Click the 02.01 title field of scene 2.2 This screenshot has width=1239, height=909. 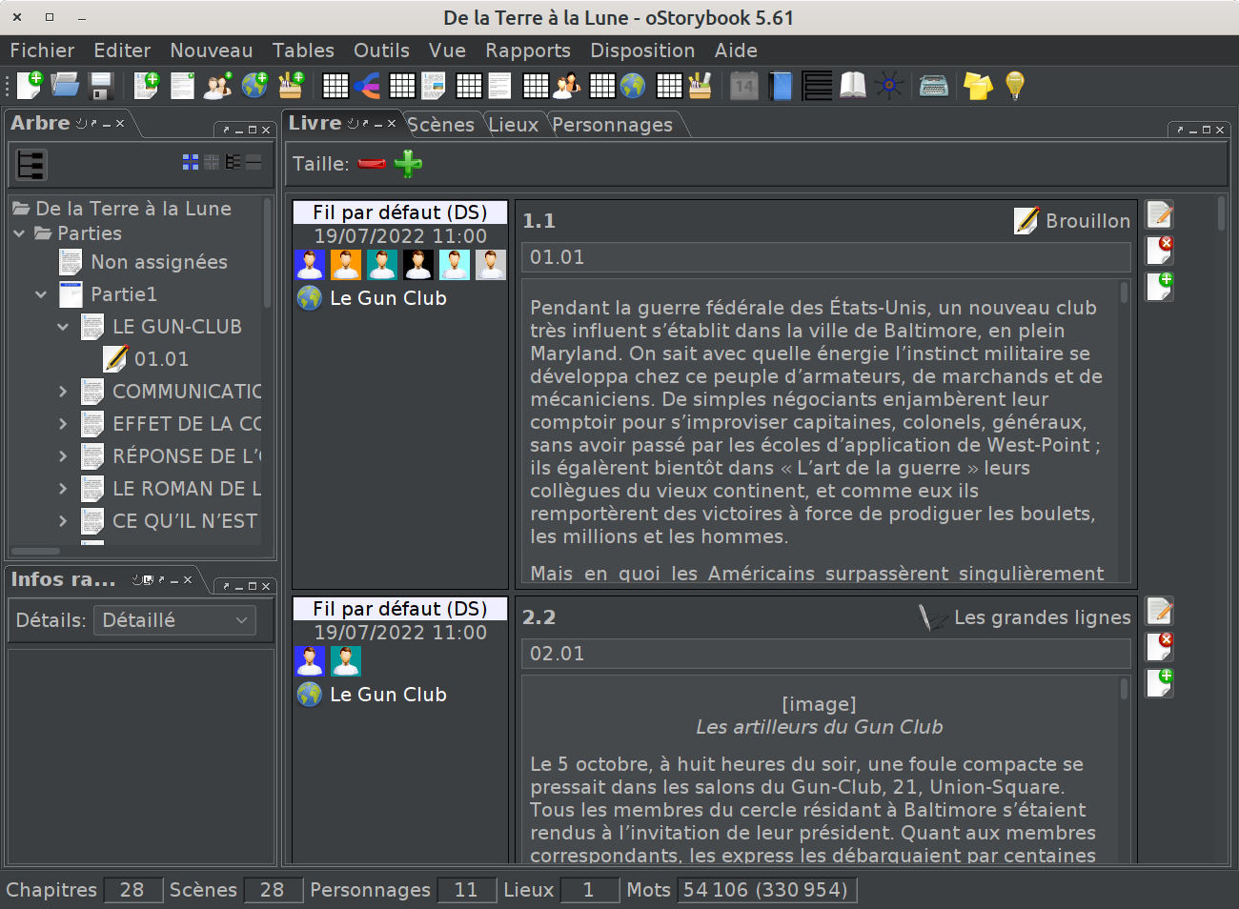826,654
